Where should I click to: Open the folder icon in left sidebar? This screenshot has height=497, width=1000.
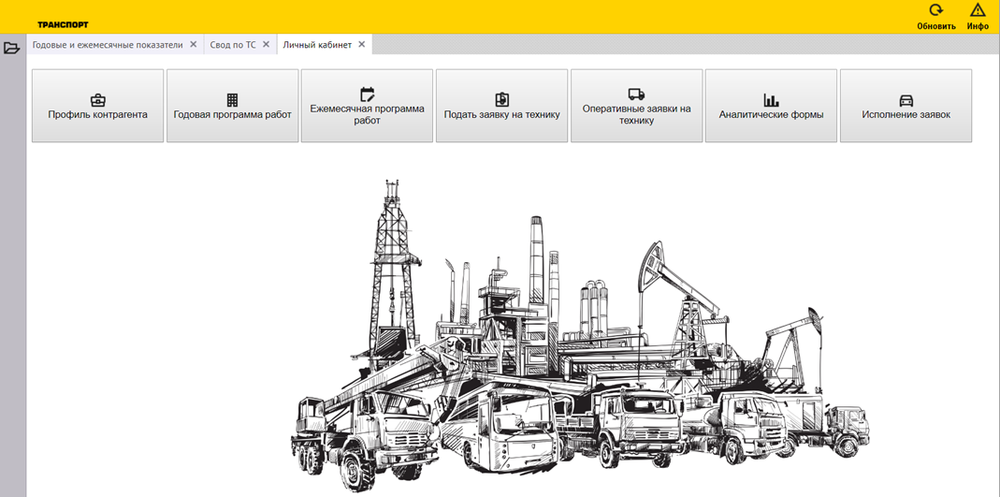click(x=12, y=48)
